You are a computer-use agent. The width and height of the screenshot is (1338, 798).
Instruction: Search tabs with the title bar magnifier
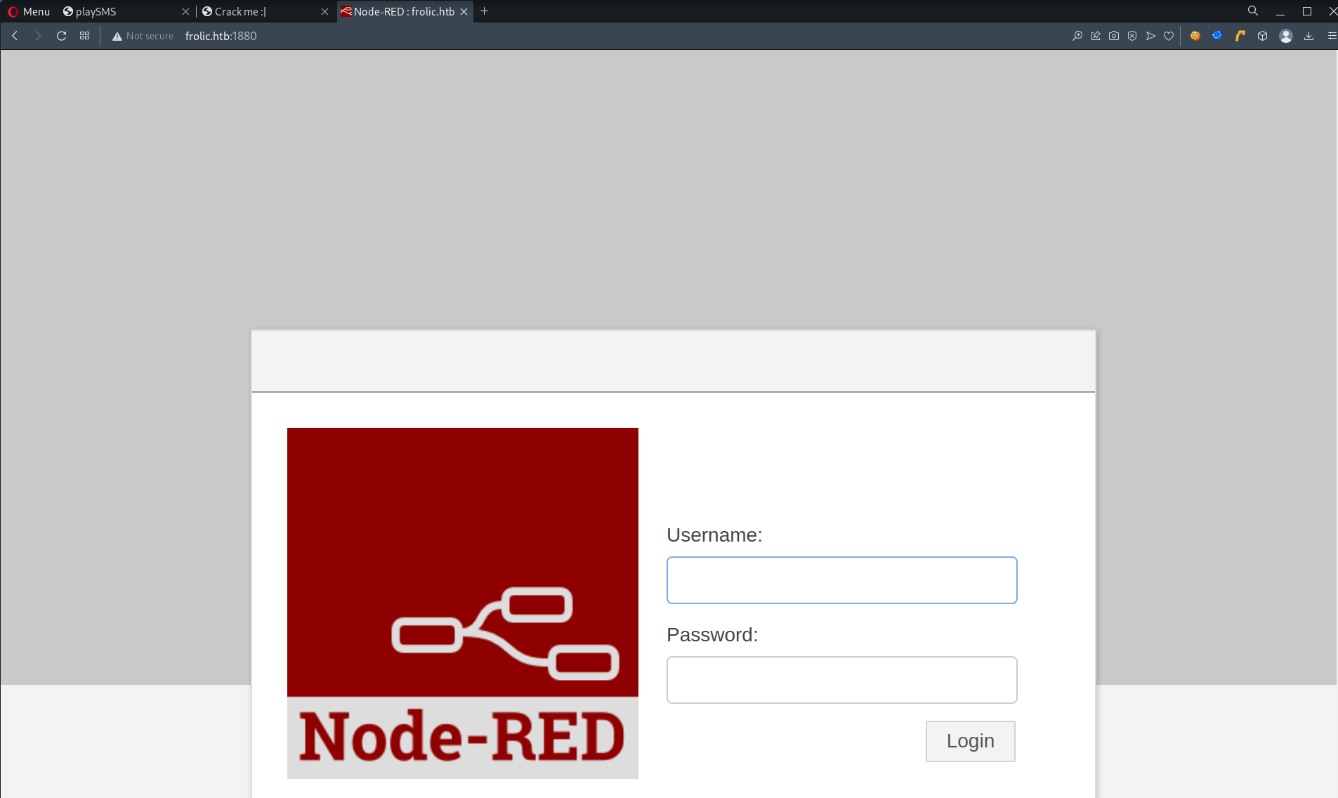(x=1253, y=11)
